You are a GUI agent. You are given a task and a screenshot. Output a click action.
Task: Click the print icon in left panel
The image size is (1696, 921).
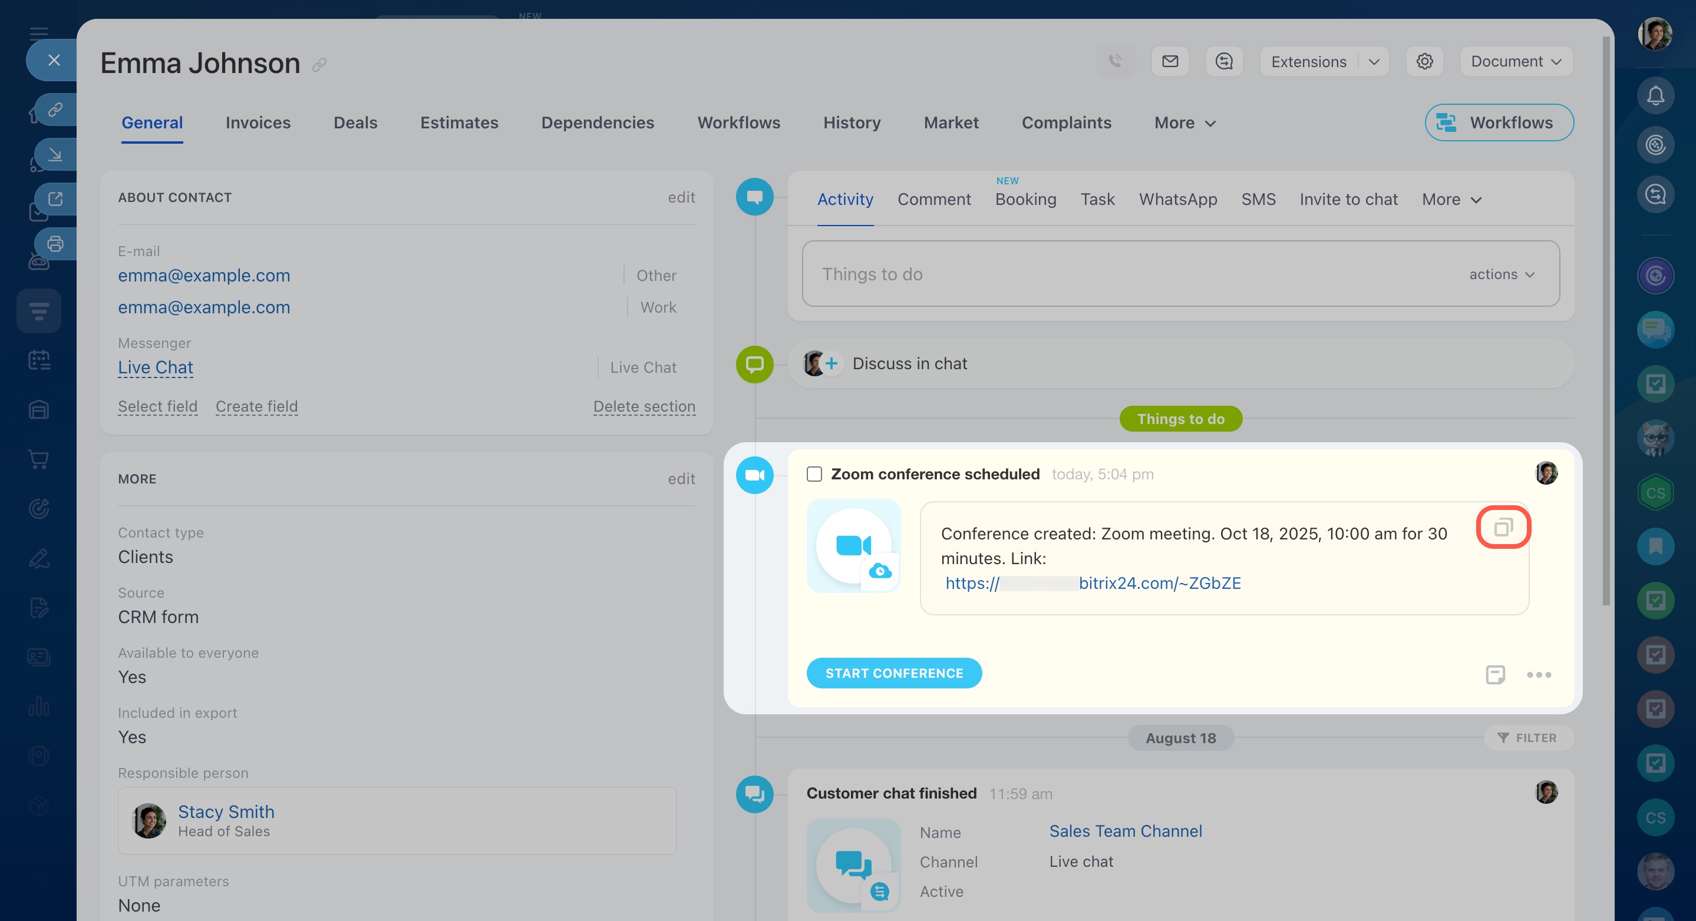pyautogui.click(x=55, y=243)
